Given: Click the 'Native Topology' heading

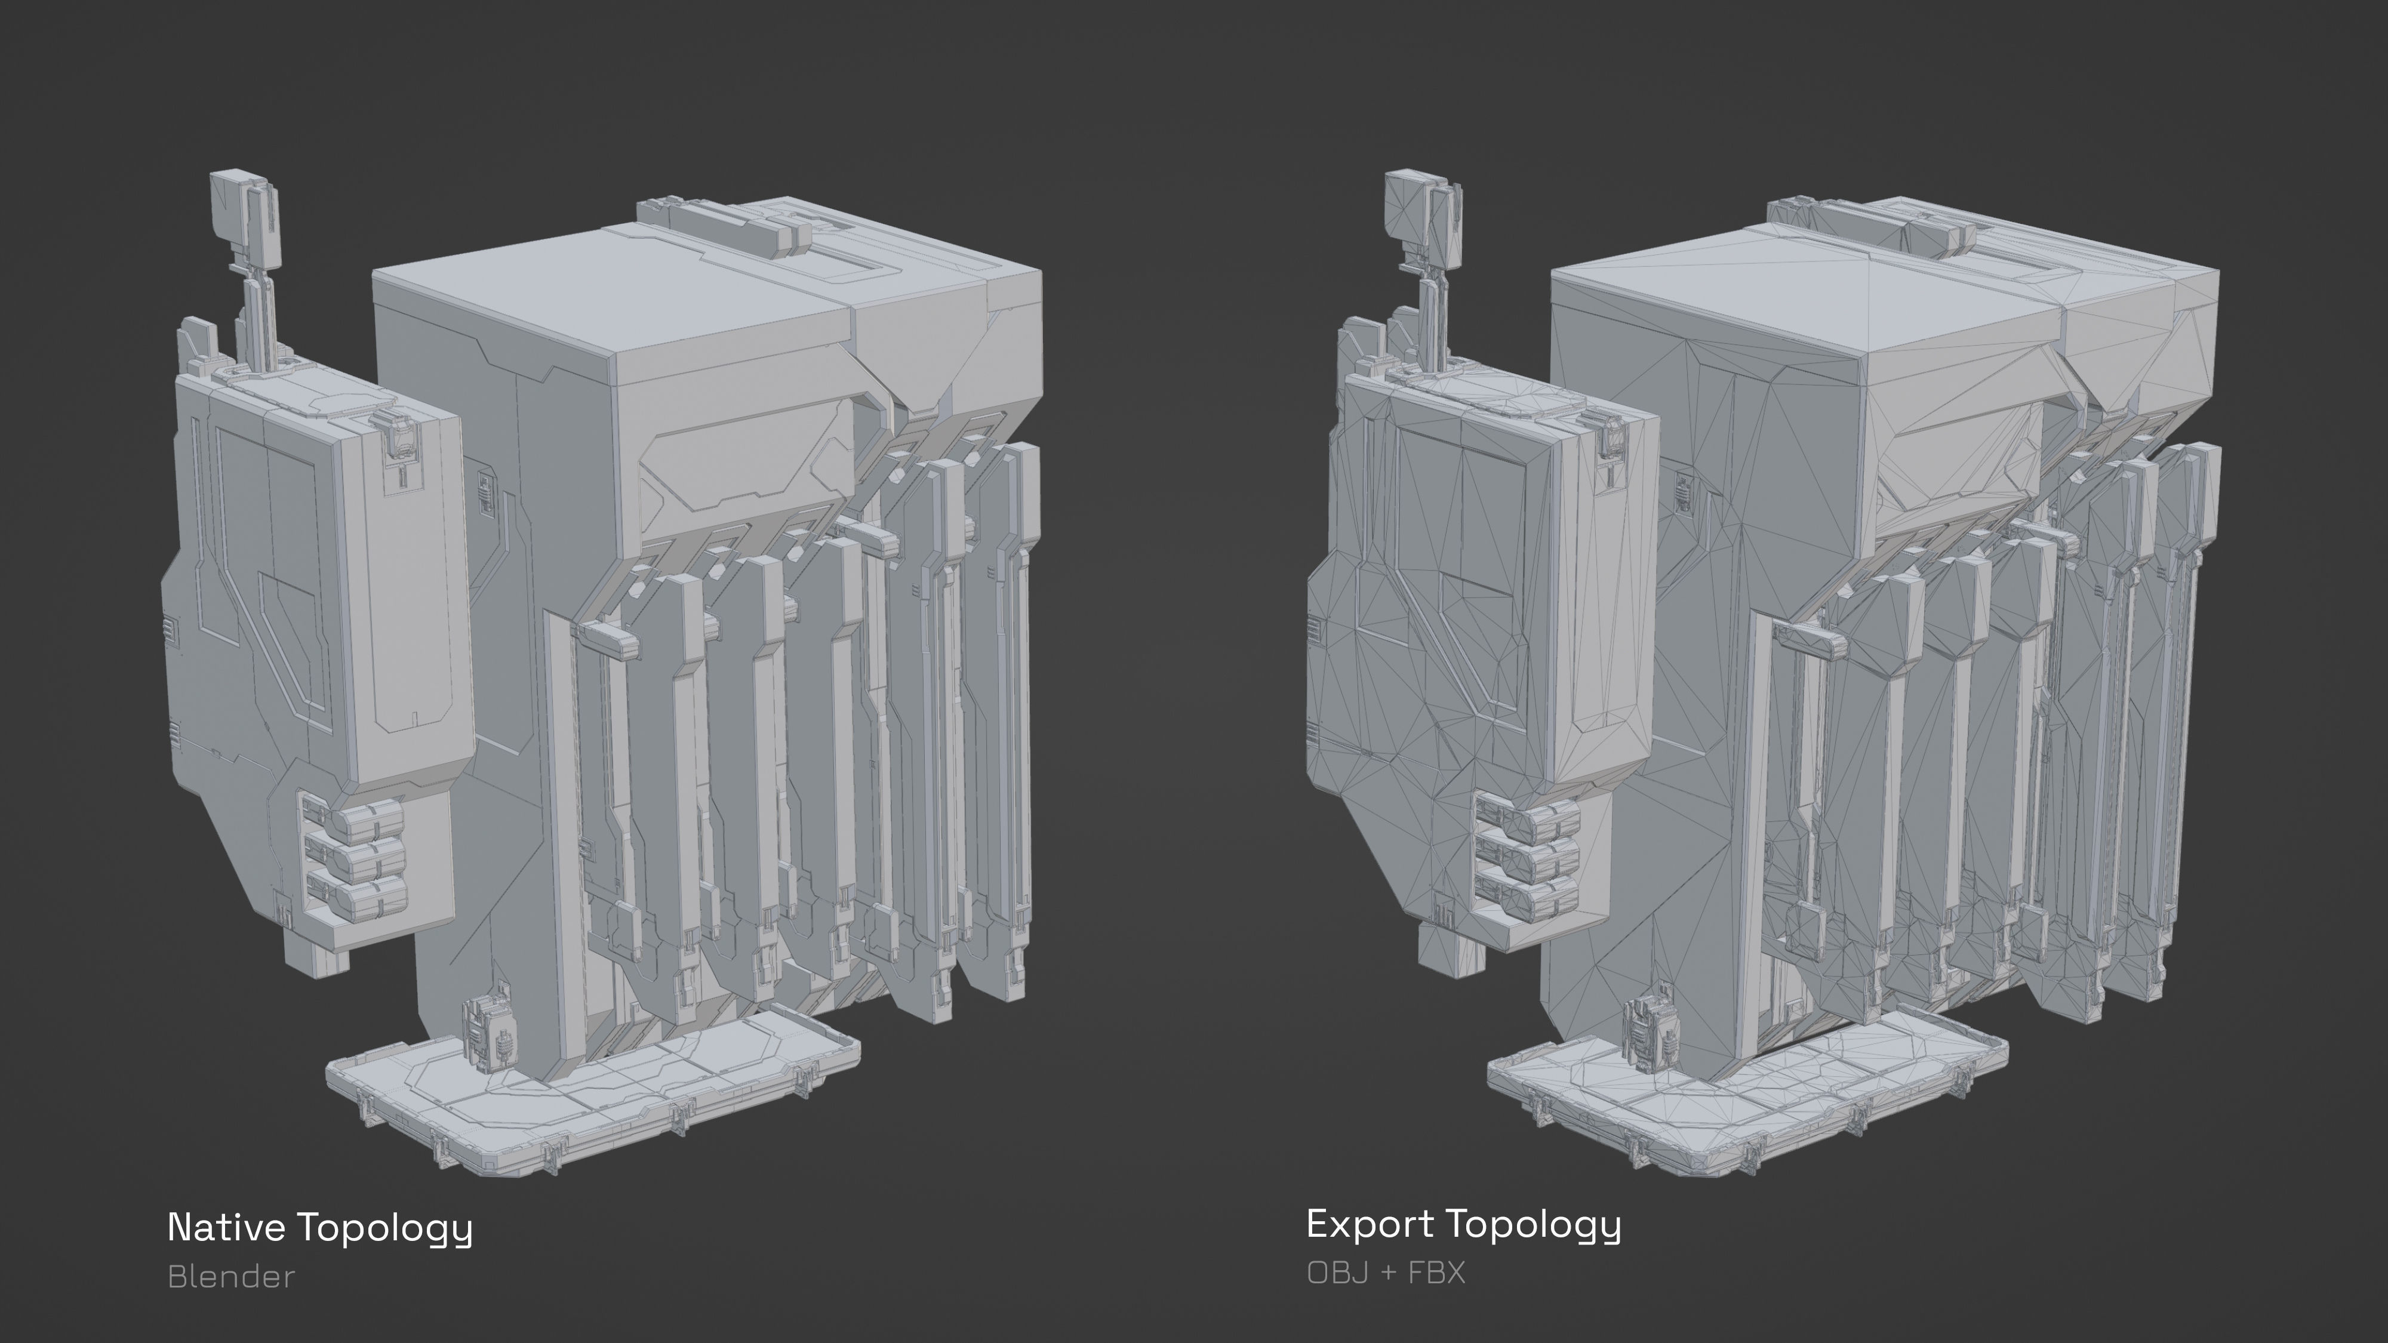Looking at the screenshot, I should 320,1228.
